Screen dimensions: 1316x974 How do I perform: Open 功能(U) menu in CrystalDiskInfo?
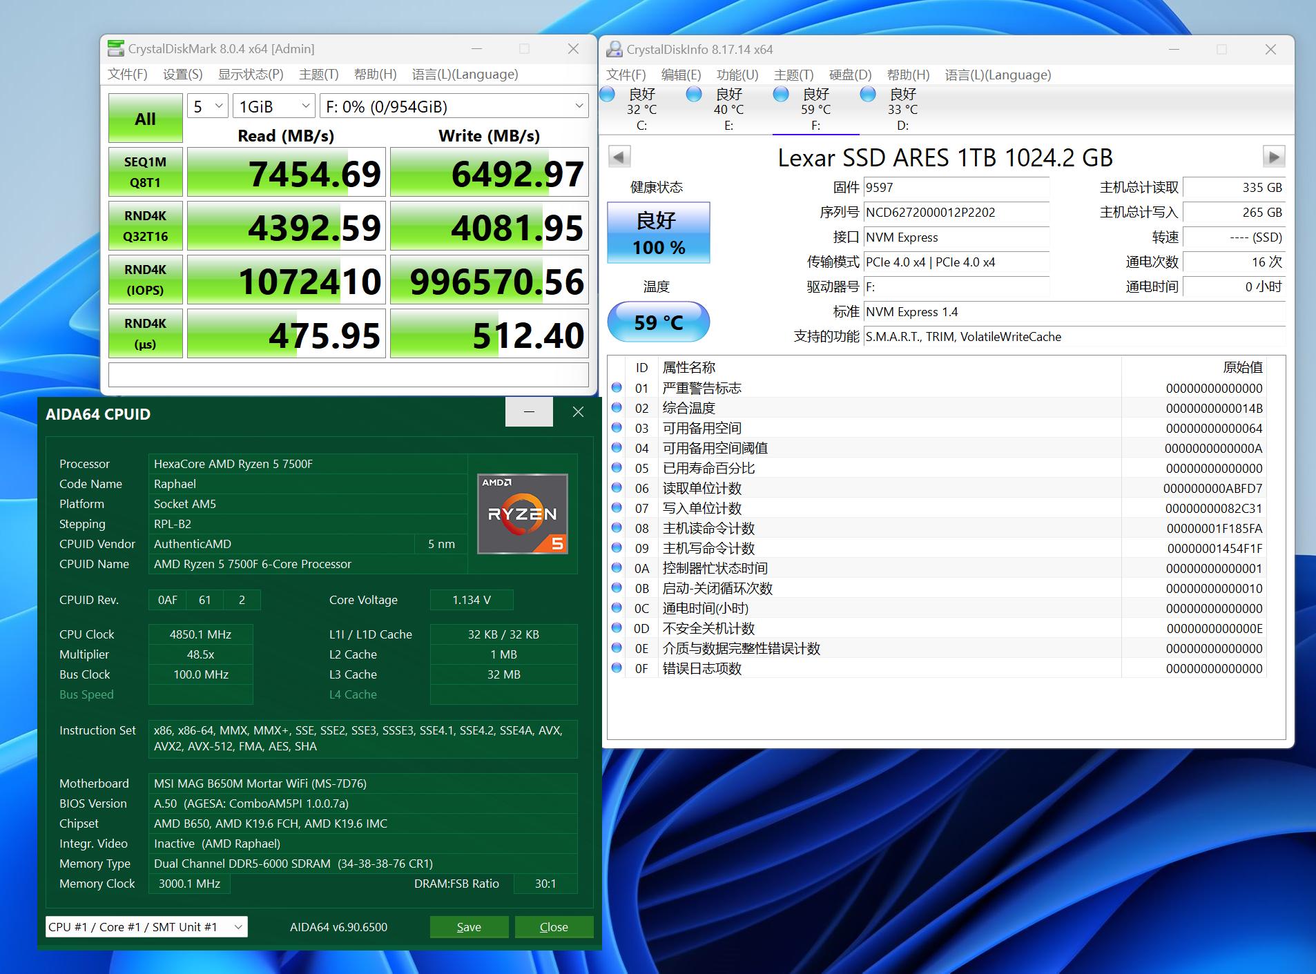pos(737,75)
